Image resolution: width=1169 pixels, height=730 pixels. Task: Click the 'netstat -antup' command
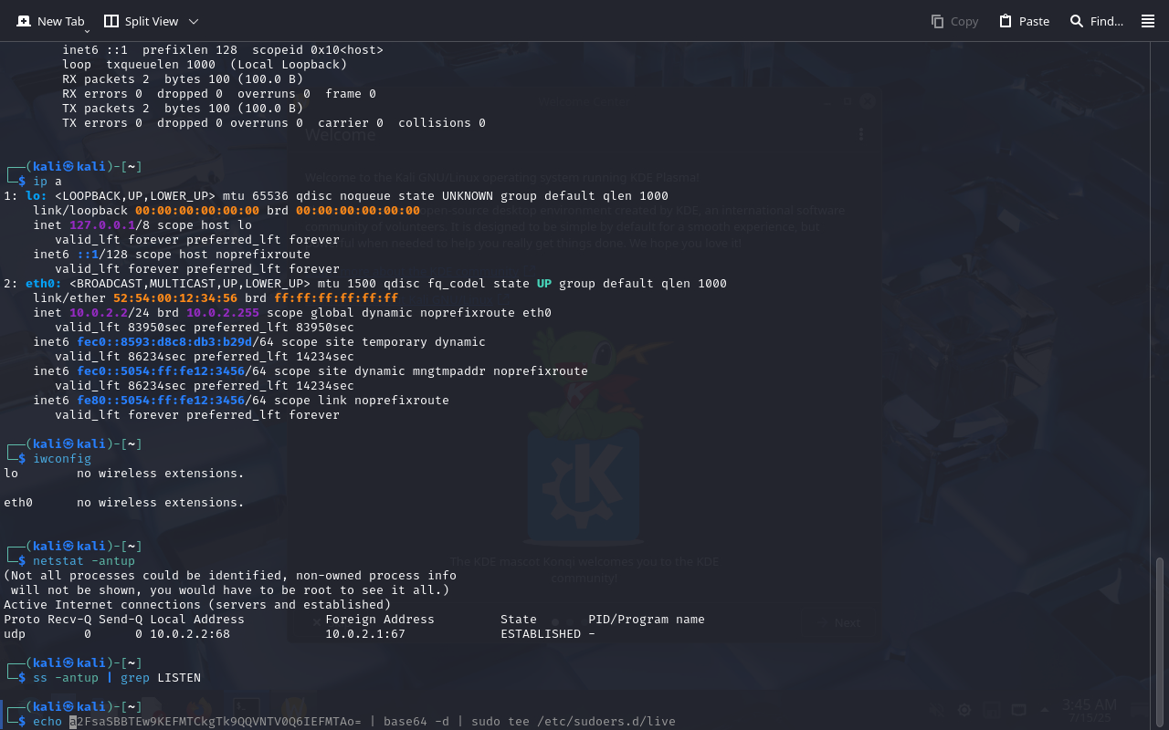point(84,561)
